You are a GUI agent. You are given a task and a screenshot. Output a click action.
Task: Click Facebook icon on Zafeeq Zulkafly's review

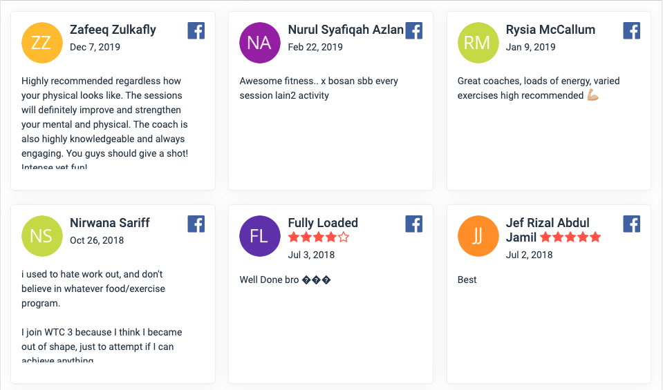(x=196, y=30)
